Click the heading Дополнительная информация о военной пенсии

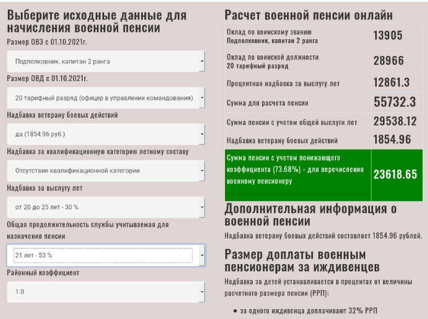[x=310, y=215]
